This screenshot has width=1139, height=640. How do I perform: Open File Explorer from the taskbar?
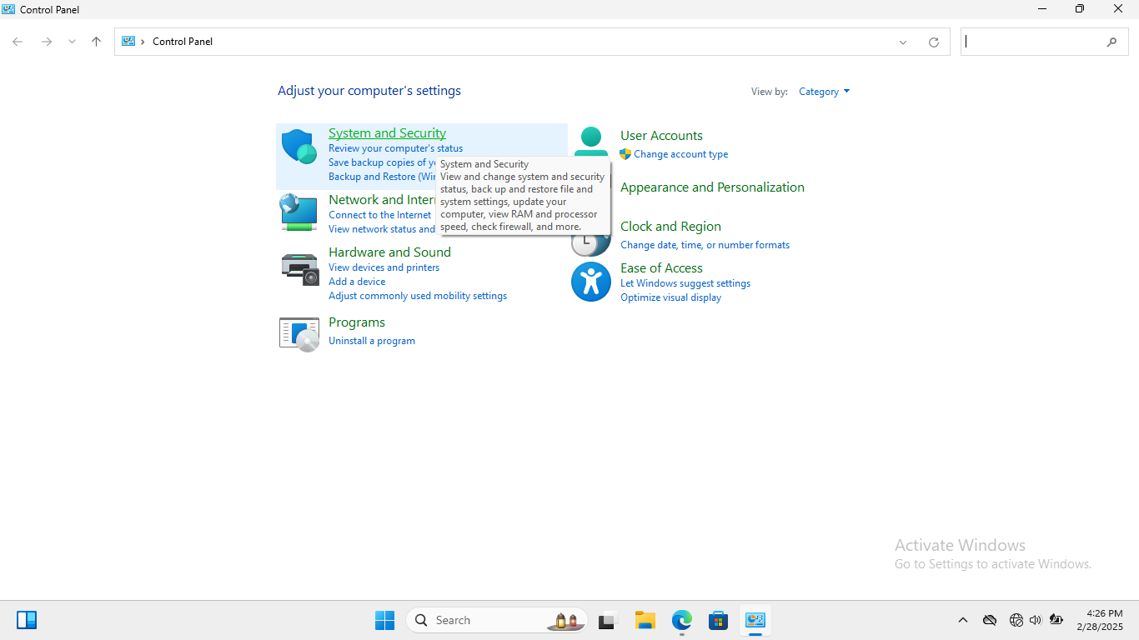[645, 620]
